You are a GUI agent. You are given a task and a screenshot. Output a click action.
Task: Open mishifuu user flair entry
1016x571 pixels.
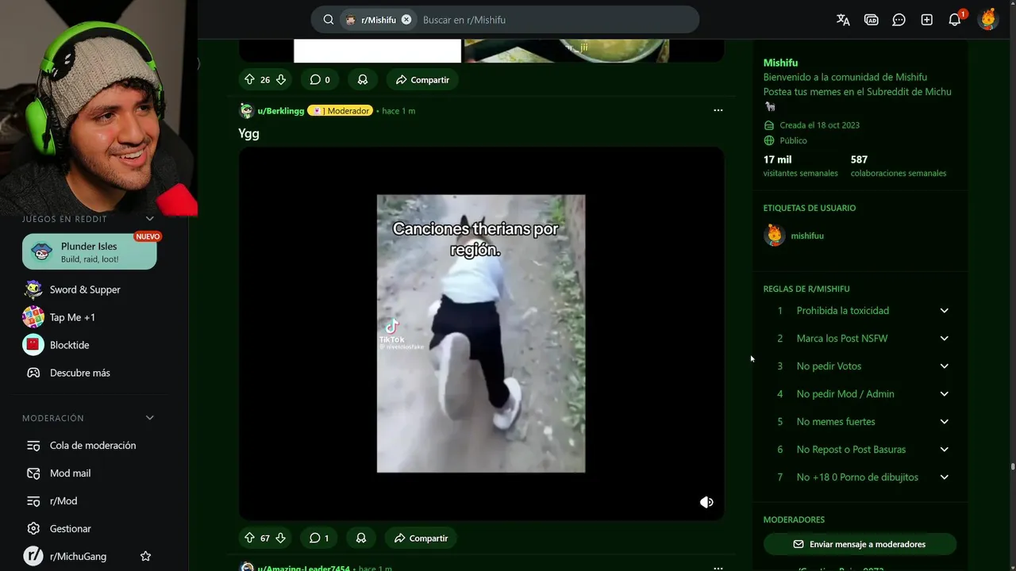click(794, 236)
